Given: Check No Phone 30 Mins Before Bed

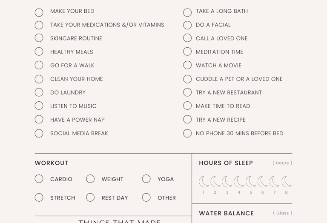Looking at the screenshot, I should point(187,133).
